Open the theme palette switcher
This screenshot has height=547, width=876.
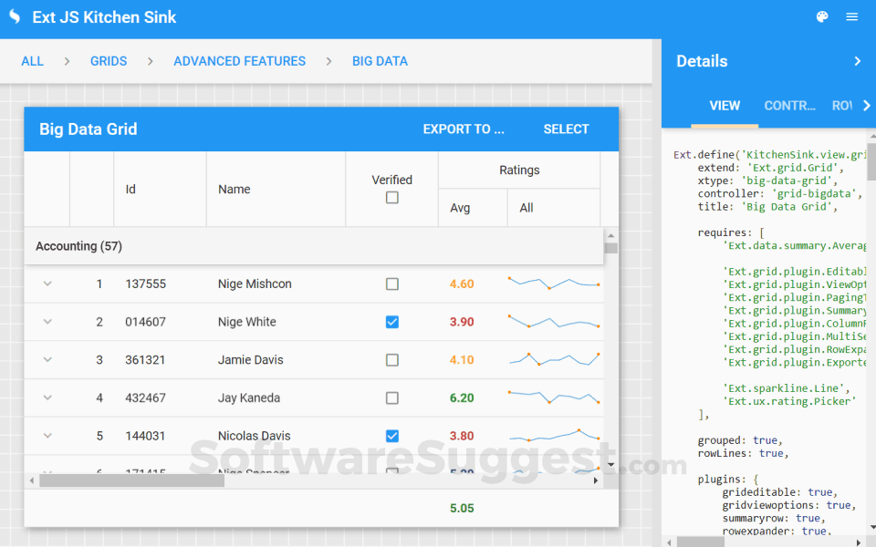tap(821, 16)
